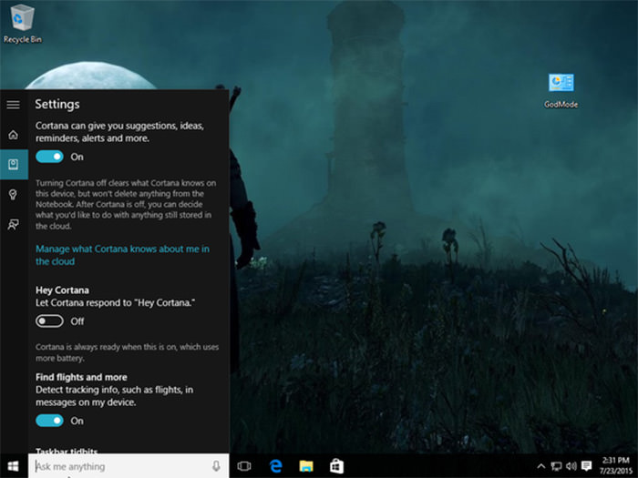Launch Microsoft Edge from the taskbar
The width and height of the screenshot is (638, 478).
[x=275, y=466]
